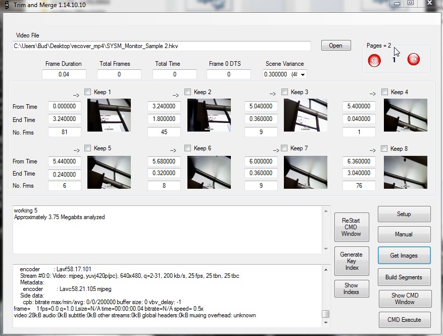Select the Keep 5 segment thumbnail
Image resolution: width=443 pixels, height=336 pixels.
tap(109, 172)
